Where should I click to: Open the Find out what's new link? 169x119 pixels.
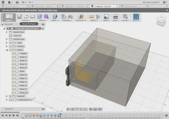(48, 10)
